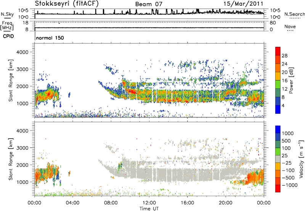Click the 'N.Search' legend label
This screenshot has width=305, height=211.
294,14
